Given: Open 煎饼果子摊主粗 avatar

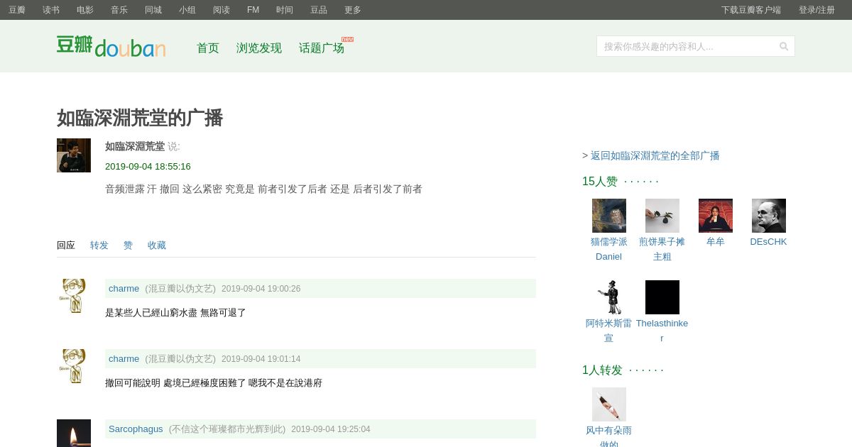Looking at the screenshot, I should tap(662, 216).
